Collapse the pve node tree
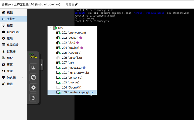The height and width of the screenshot is (120, 194). 51,28
